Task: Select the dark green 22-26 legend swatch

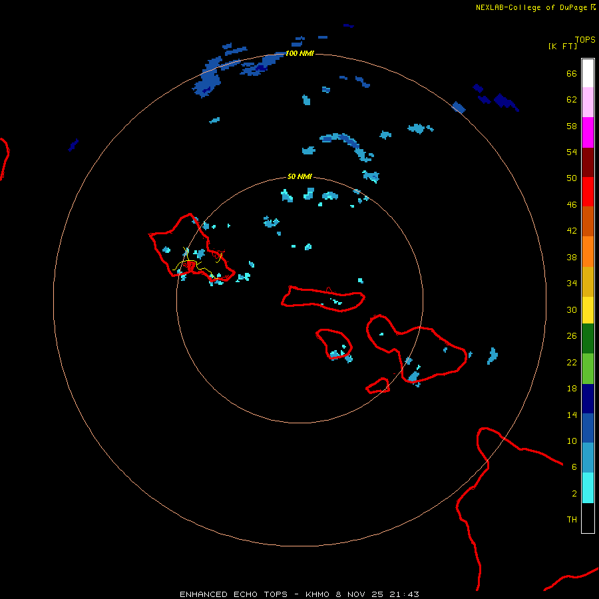Action: [x=588, y=339]
